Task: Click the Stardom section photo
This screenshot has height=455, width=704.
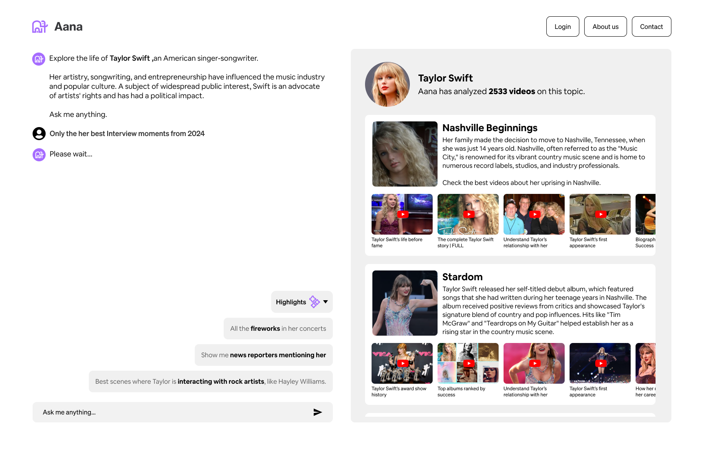Action: [405, 303]
